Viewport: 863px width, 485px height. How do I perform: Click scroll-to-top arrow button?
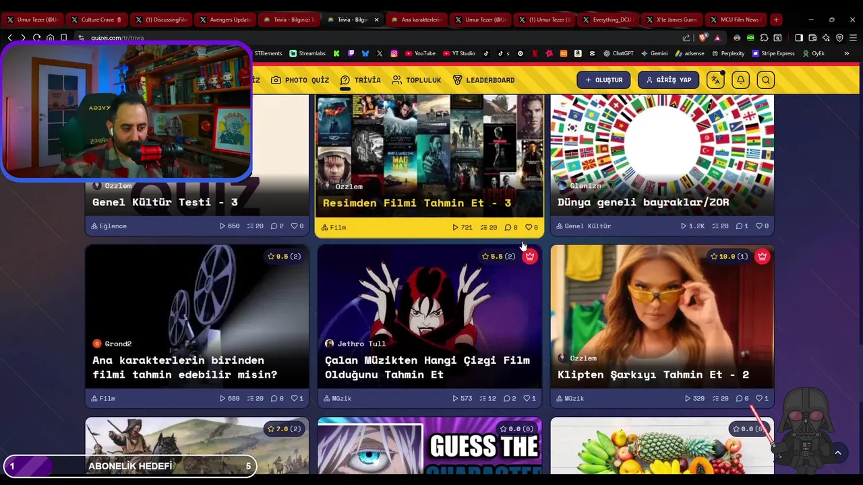pos(837,453)
